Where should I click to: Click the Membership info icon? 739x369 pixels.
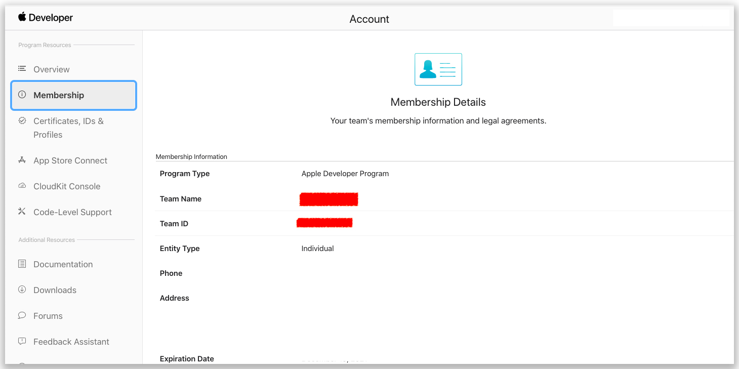(22, 94)
